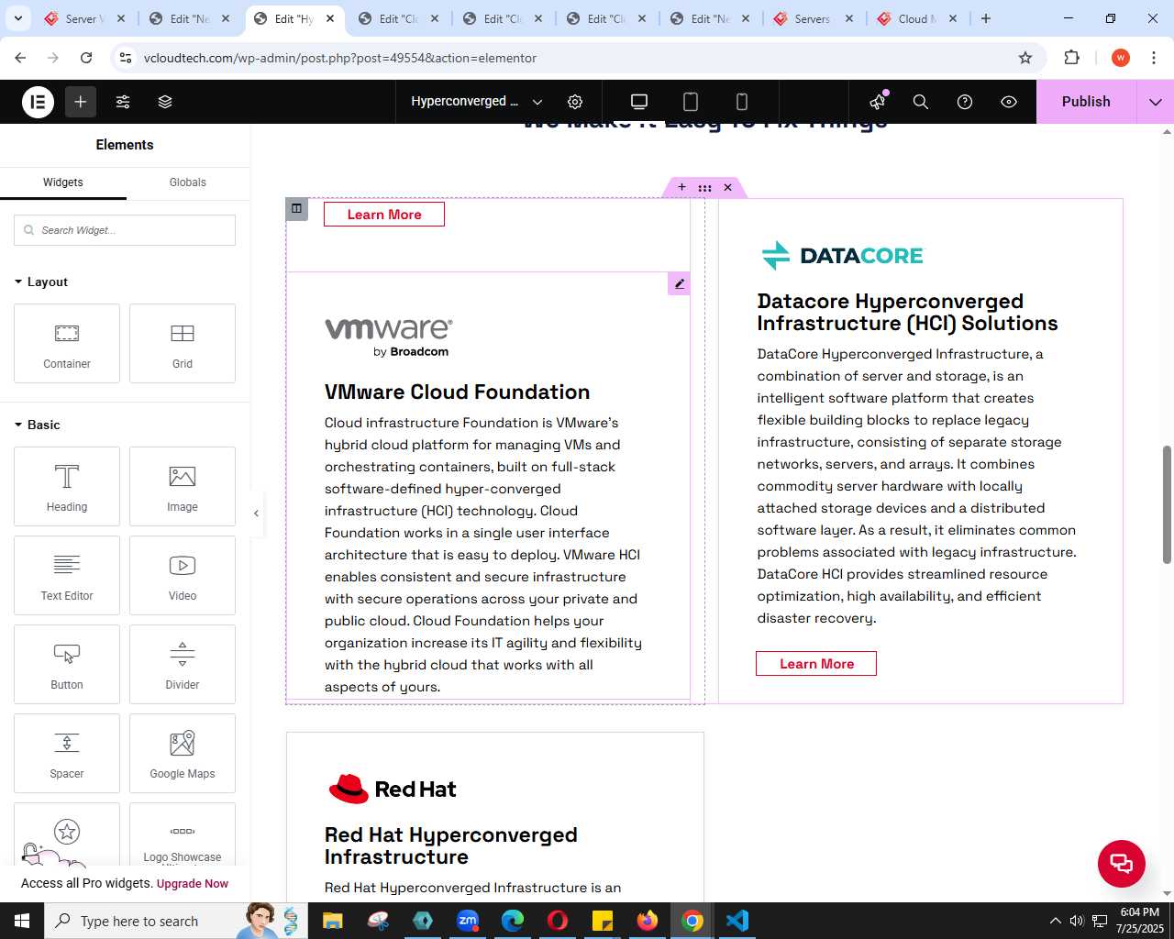Collapse the Layout section
This screenshot has height=939, width=1174.
click(x=41, y=282)
